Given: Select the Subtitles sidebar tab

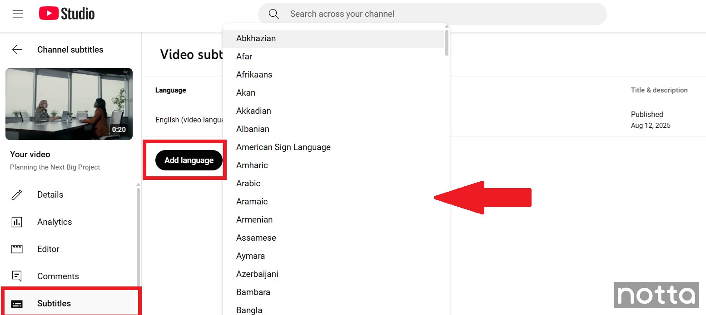Looking at the screenshot, I should 54,304.
